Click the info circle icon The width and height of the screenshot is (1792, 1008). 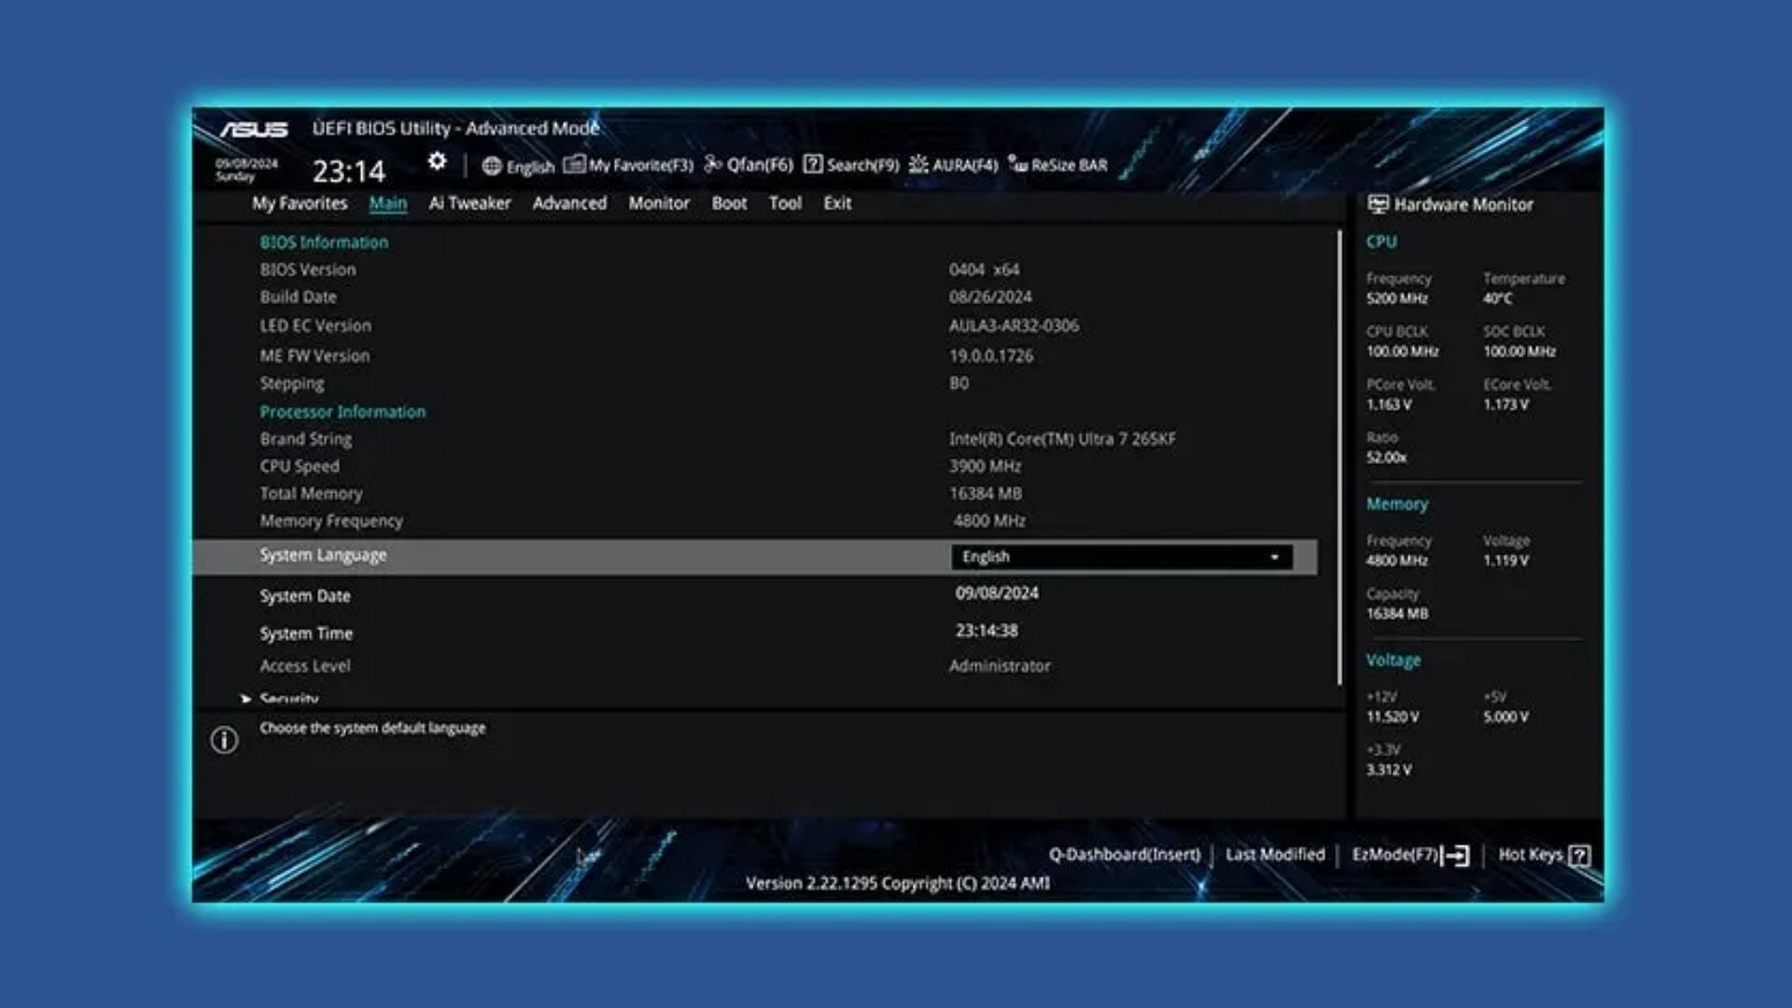point(224,740)
